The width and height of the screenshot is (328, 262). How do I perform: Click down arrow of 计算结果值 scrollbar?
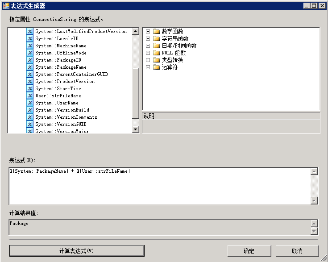pyautogui.click(x=314, y=231)
